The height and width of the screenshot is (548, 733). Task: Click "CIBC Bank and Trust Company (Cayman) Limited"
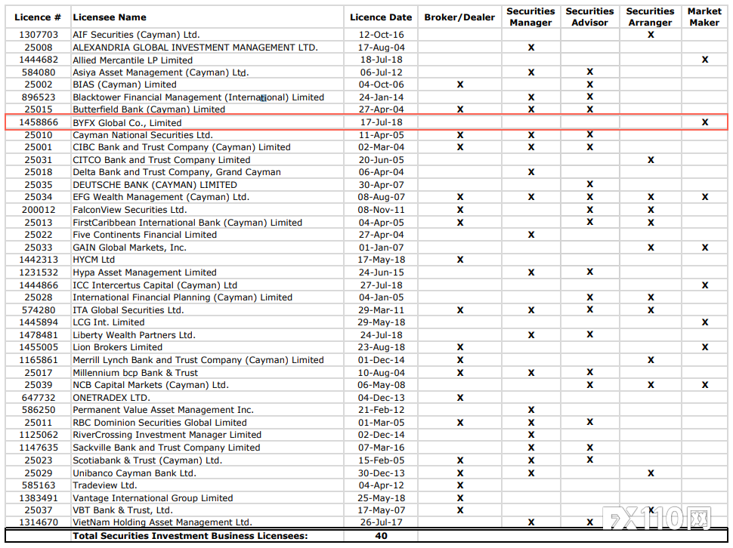[182, 147]
